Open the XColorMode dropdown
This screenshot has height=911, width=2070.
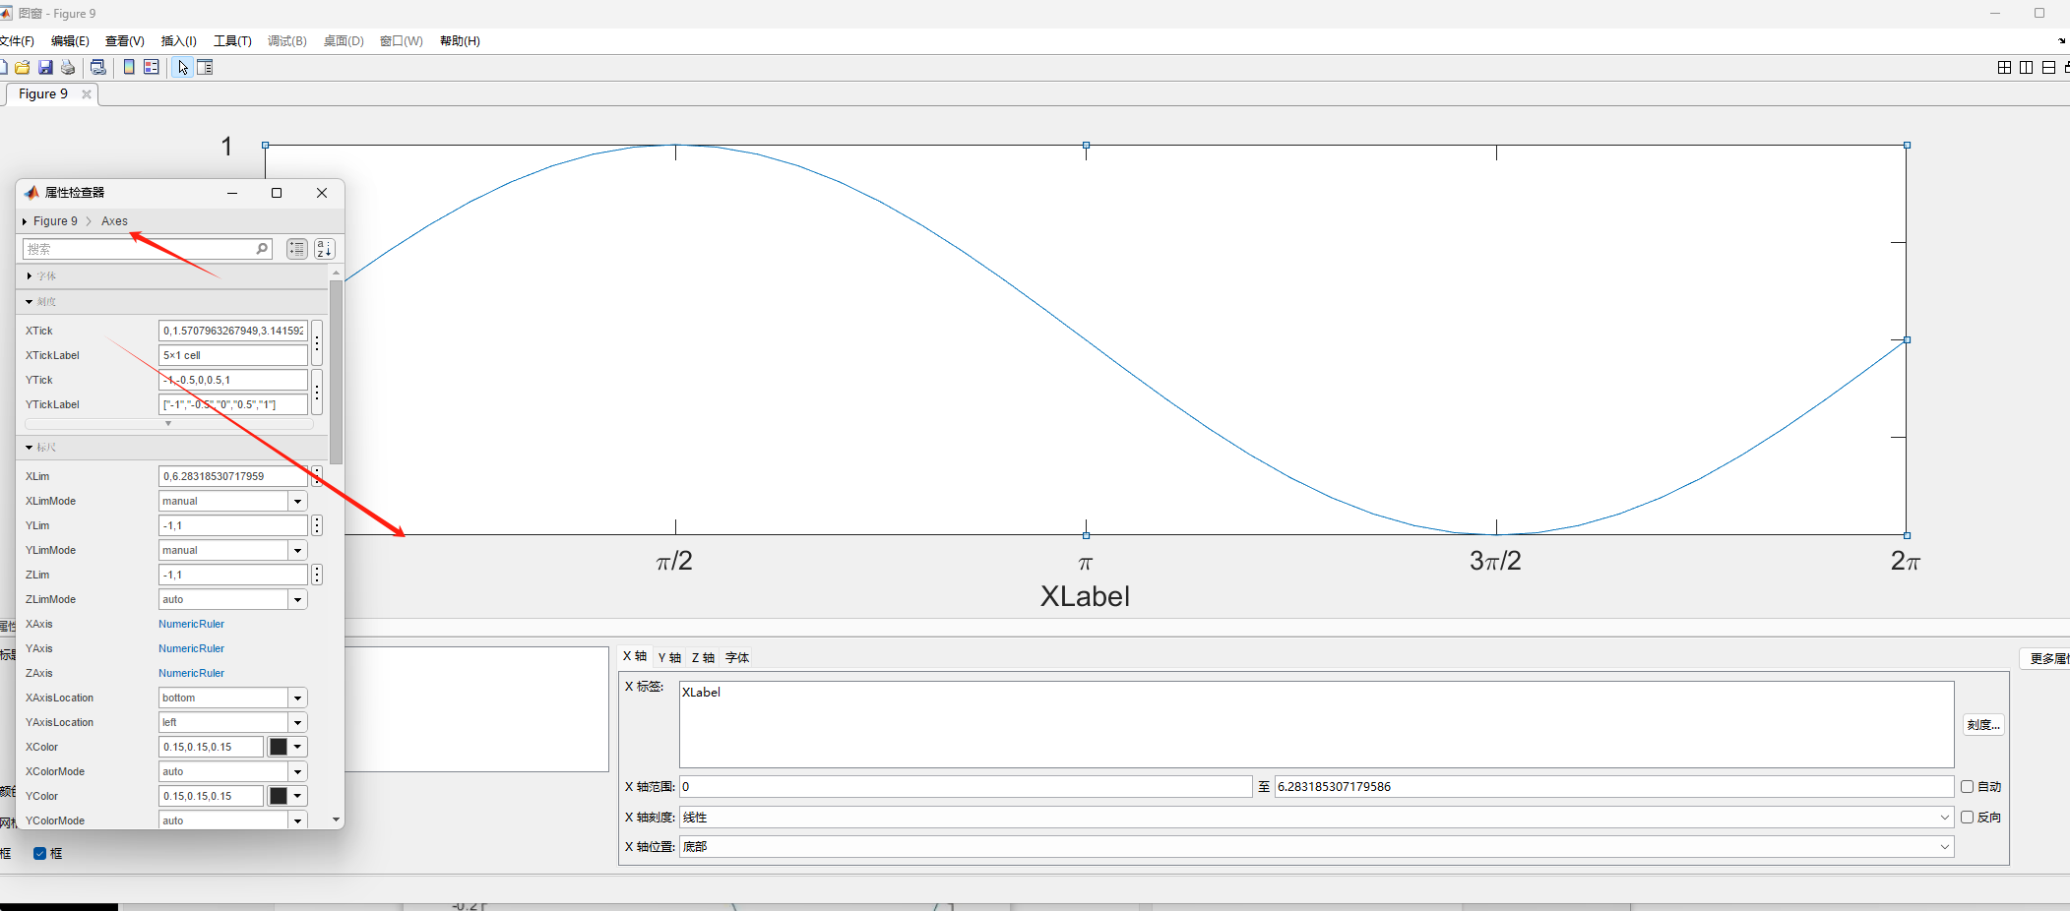[x=297, y=771]
